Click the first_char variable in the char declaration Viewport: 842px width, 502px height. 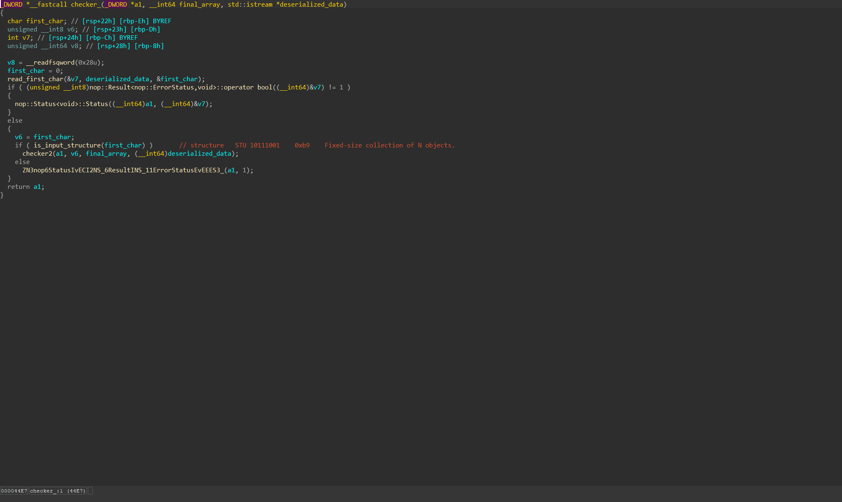[45, 21]
